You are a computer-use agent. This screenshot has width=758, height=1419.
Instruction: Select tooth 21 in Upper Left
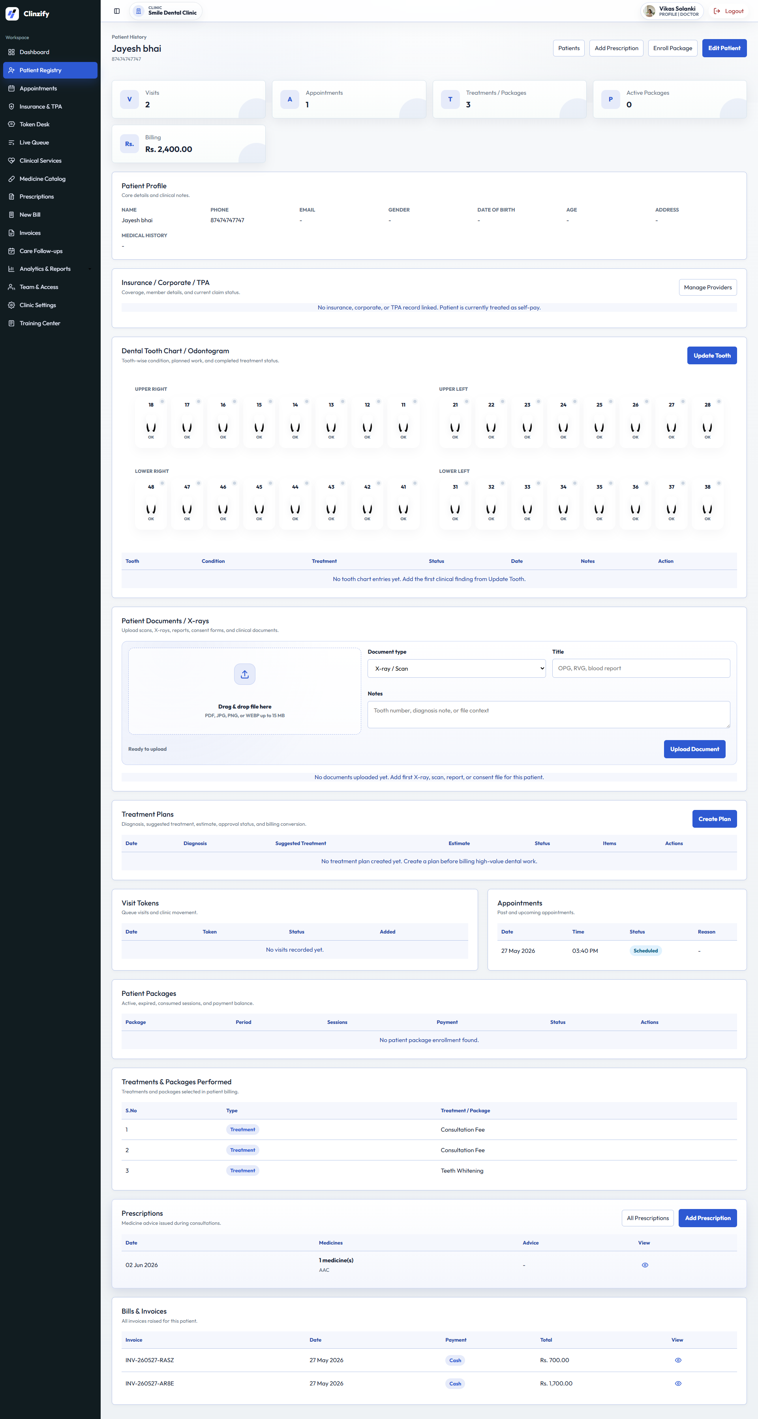pos(455,422)
